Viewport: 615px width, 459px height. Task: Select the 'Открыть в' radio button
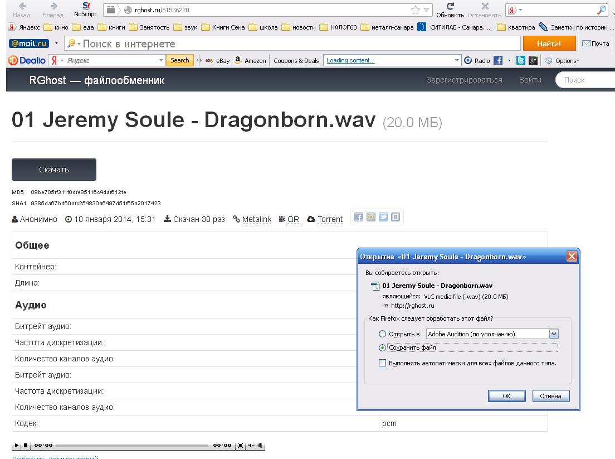(382, 334)
